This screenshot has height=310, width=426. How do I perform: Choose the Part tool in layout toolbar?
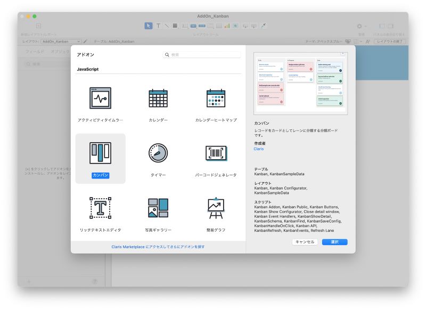[254, 26]
